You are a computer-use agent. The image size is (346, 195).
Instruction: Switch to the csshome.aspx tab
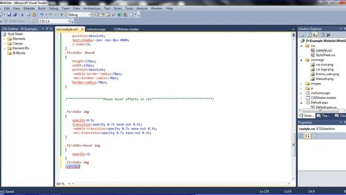(x=96, y=29)
